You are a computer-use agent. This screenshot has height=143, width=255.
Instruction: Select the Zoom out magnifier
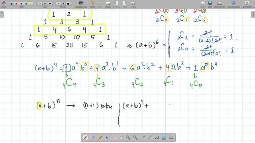click(135, 138)
